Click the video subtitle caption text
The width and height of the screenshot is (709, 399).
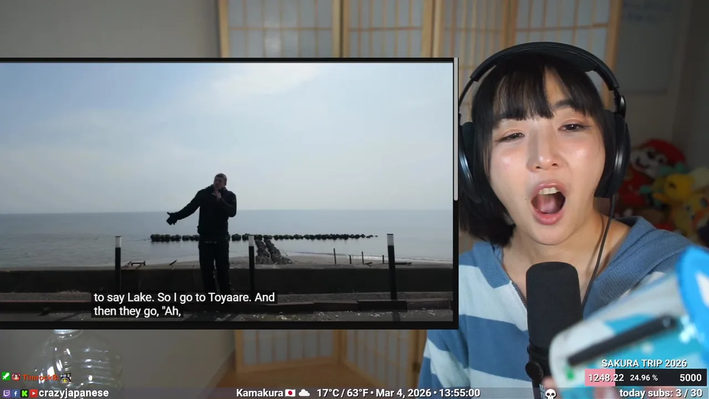(184, 304)
